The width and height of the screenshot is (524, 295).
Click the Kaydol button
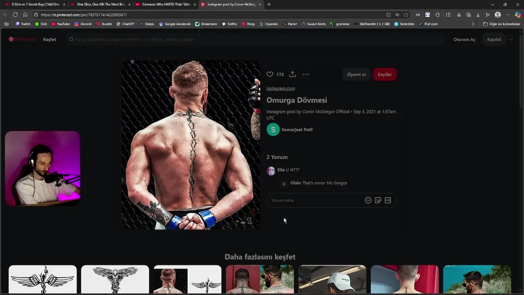(x=494, y=40)
